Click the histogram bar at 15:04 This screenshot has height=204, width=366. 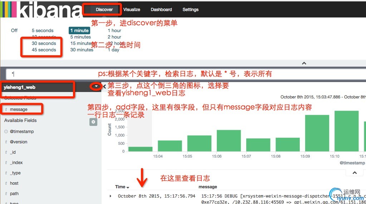click(170, 146)
